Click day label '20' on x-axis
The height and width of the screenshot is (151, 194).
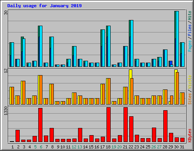[119, 147]
